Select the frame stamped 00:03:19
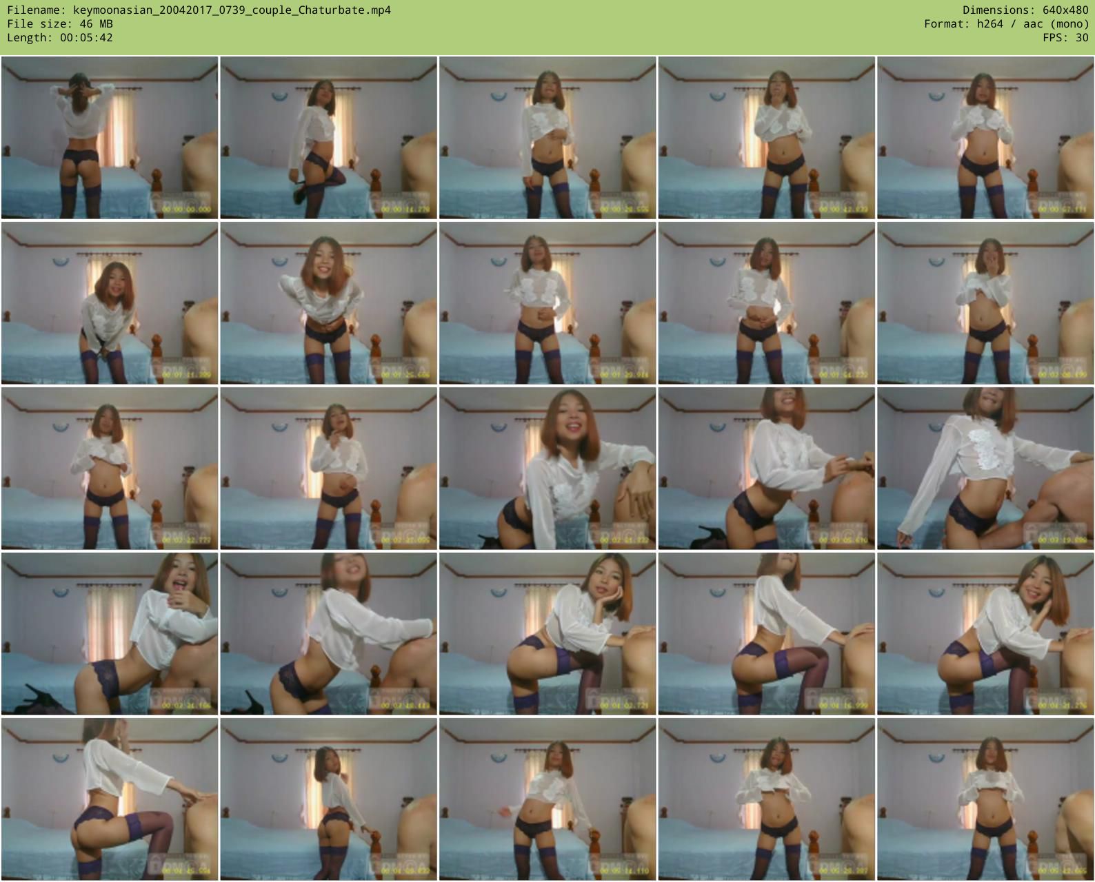The height and width of the screenshot is (882, 1095). (985, 469)
